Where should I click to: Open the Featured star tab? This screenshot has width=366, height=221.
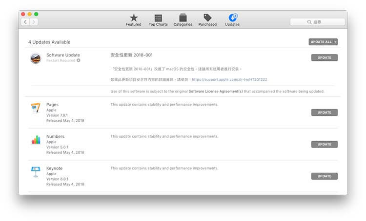tap(134, 20)
